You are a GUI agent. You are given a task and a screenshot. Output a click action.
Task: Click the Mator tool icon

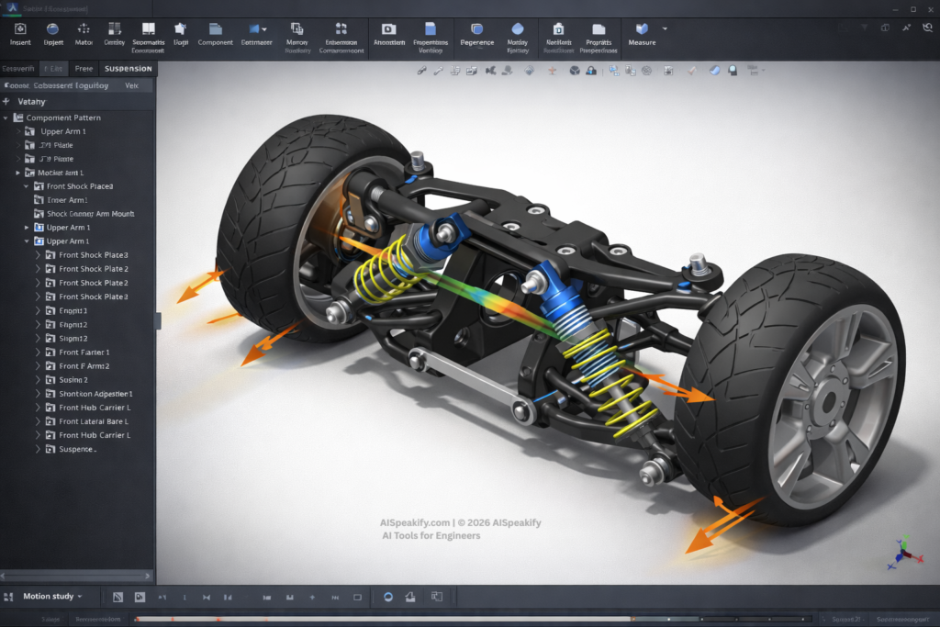84,28
